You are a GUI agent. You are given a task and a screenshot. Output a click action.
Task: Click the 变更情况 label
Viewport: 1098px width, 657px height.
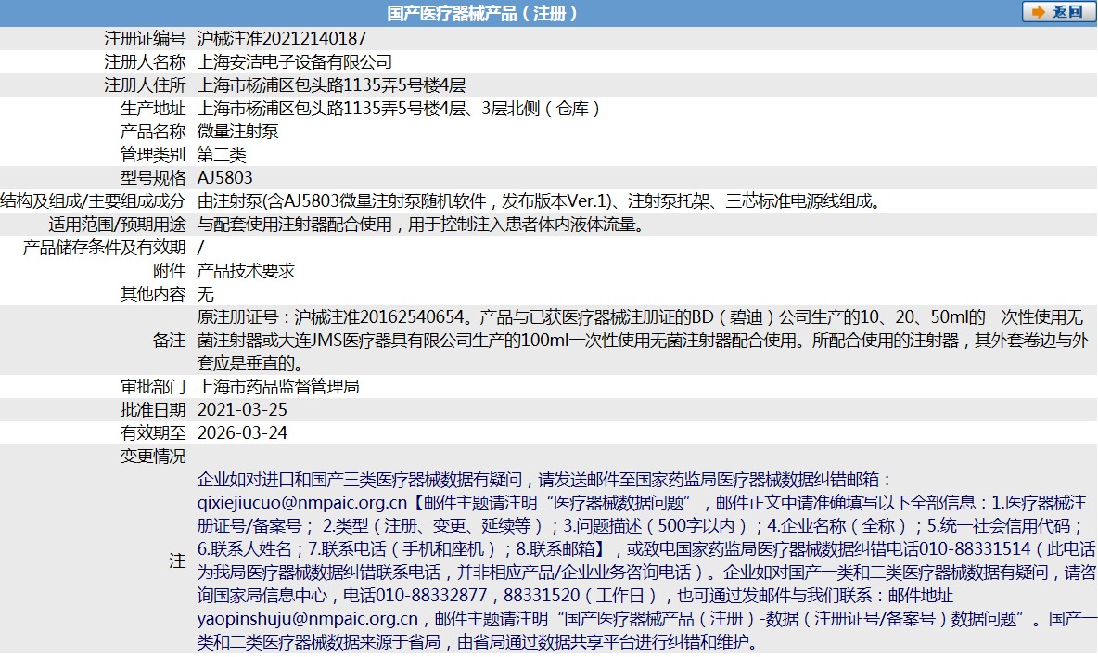[153, 456]
